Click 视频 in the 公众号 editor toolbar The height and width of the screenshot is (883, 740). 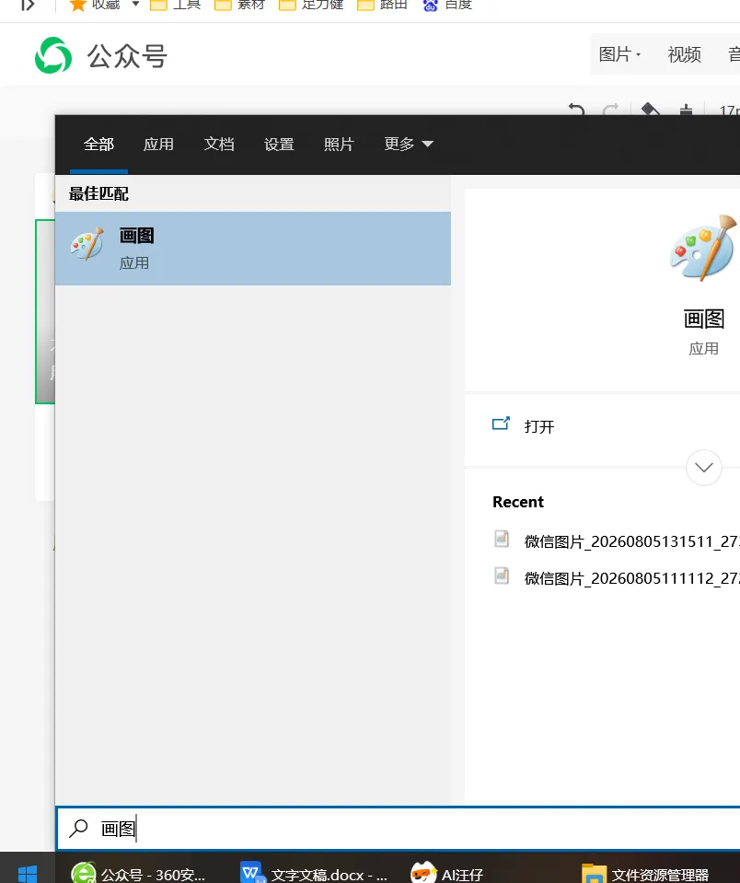[684, 54]
